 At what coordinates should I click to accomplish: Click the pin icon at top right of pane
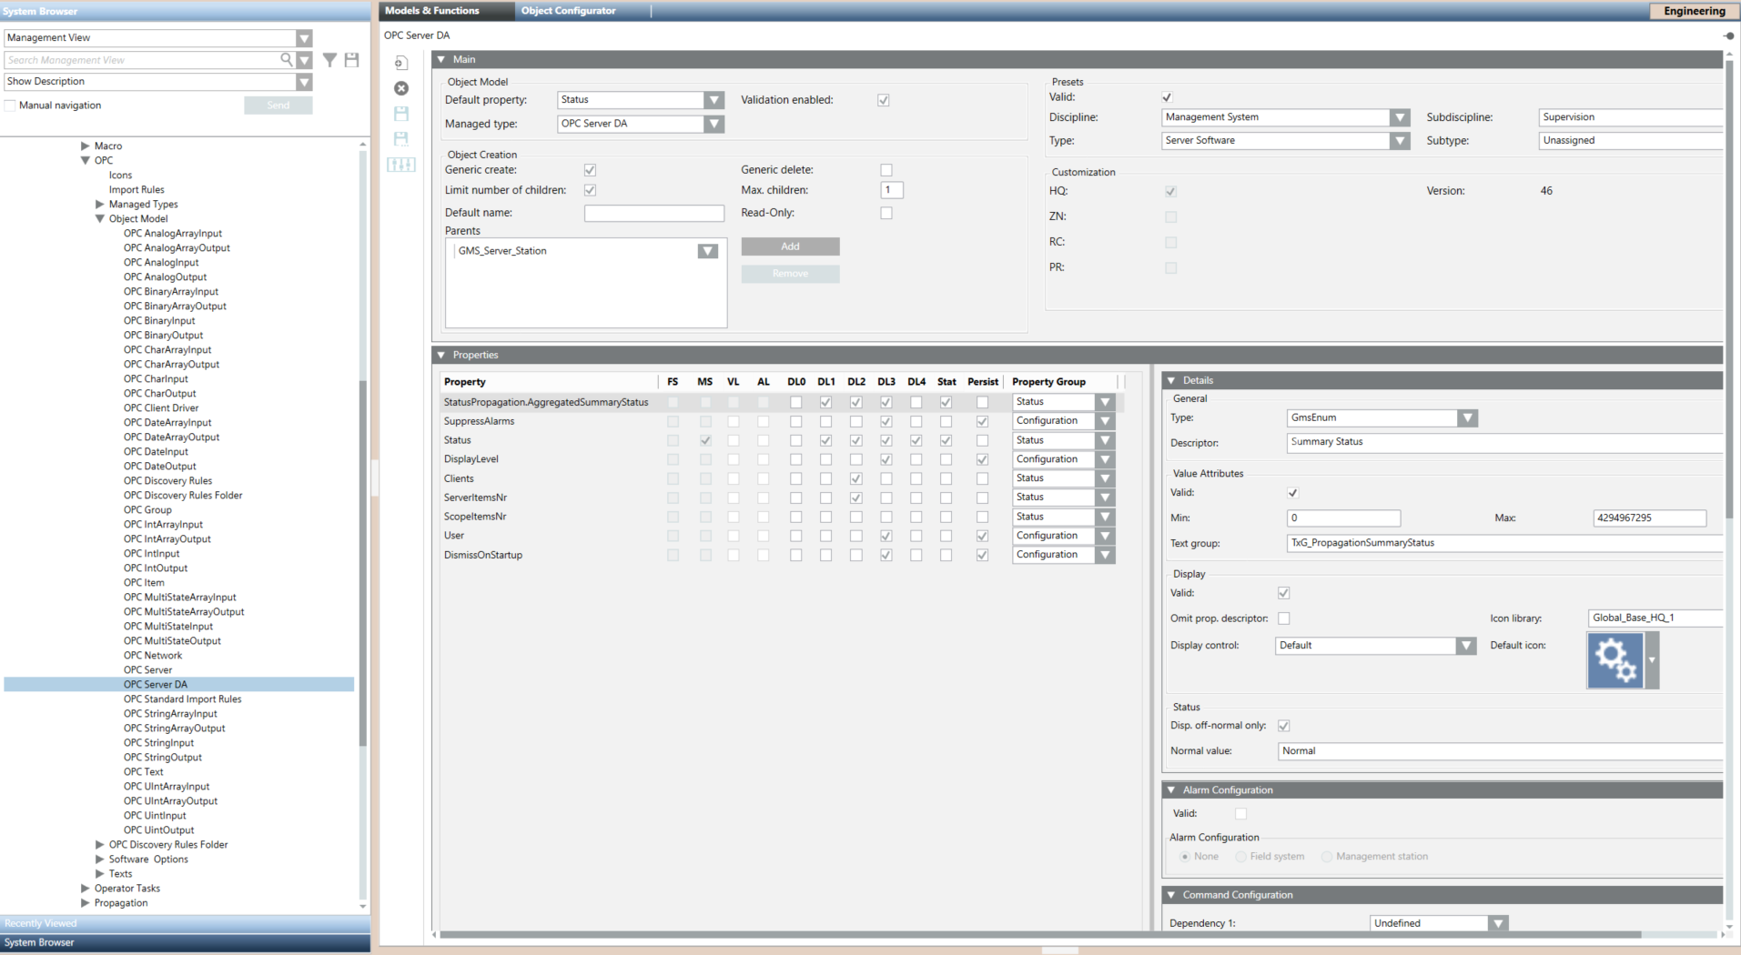(x=1727, y=35)
